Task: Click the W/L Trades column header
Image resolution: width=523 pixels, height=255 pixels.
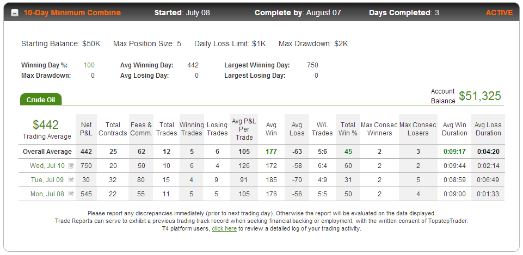Action: 322,129
